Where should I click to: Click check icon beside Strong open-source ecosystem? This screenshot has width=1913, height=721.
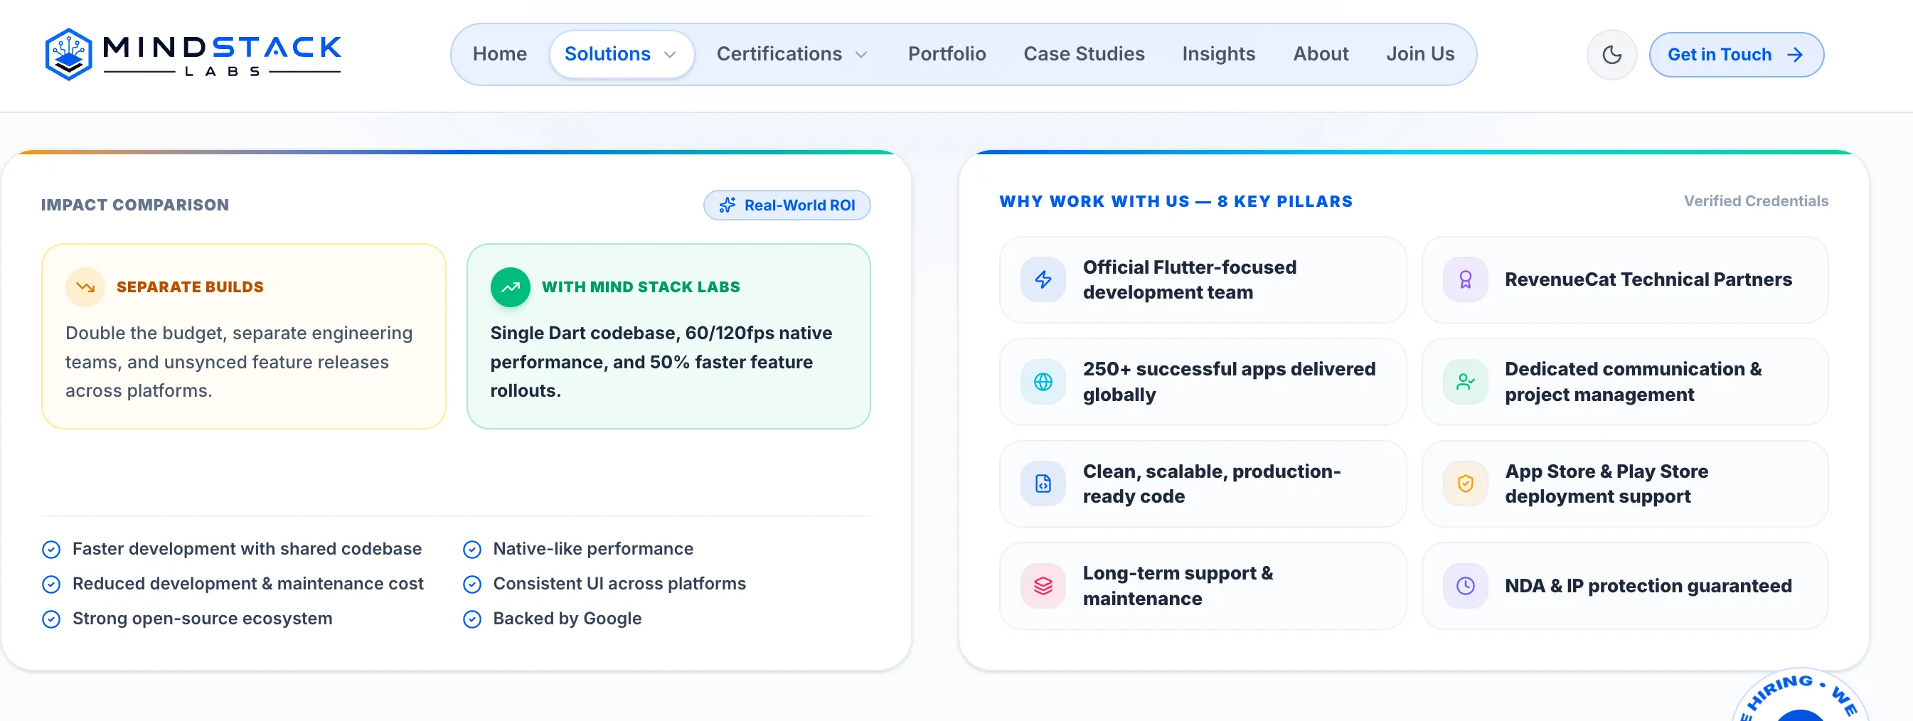click(x=51, y=619)
